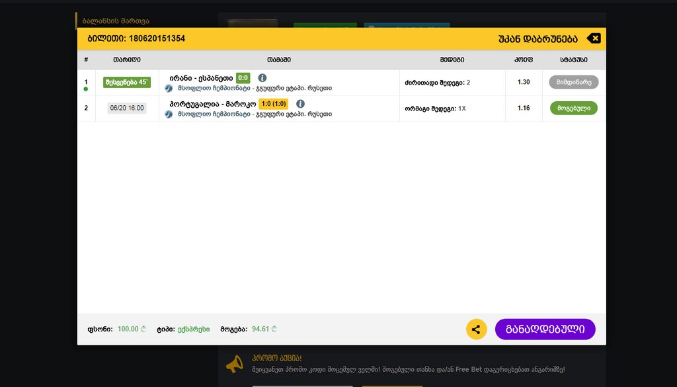The height and width of the screenshot is (387, 677).
Task: Click the 06/20 16:00 date cell
Action: pyautogui.click(x=127, y=108)
